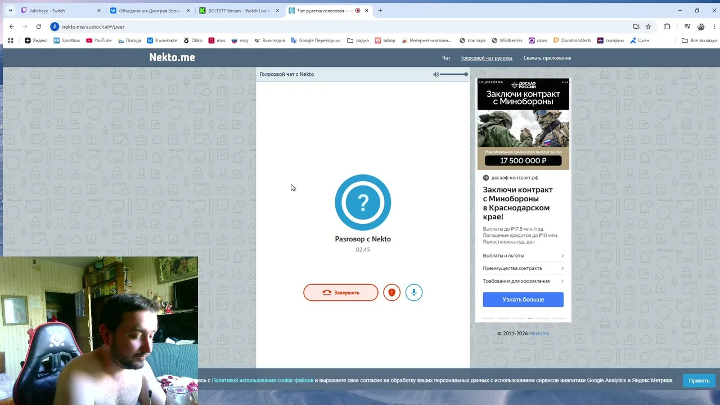Click the red report shield icon
The height and width of the screenshot is (405, 720).
[392, 292]
